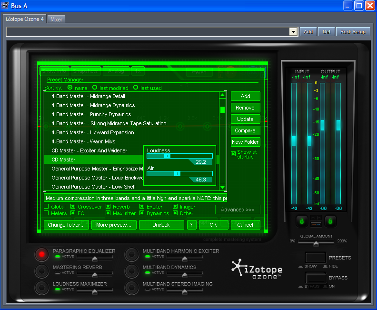Select the Multiband Stereo Imaging module button
377x310 pixels.
click(131, 288)
